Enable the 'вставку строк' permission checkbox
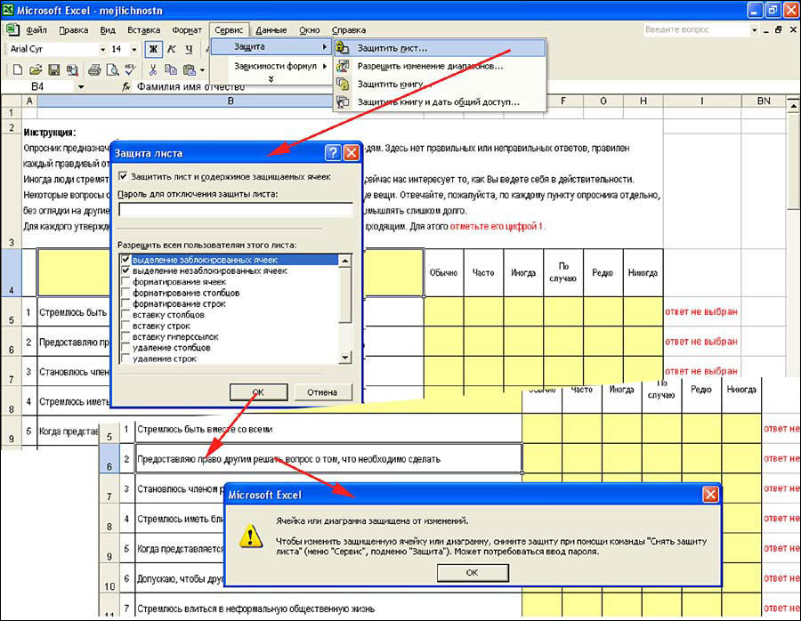Image resolution: width=801 pixels, height=621 pixels. coord(125,325)
